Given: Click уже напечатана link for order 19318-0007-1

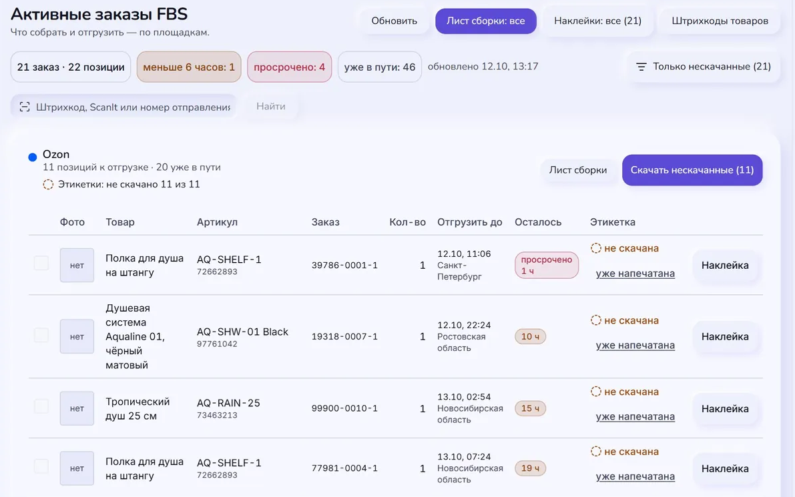Looking at the screenshot, I should [x=635, y=346].
